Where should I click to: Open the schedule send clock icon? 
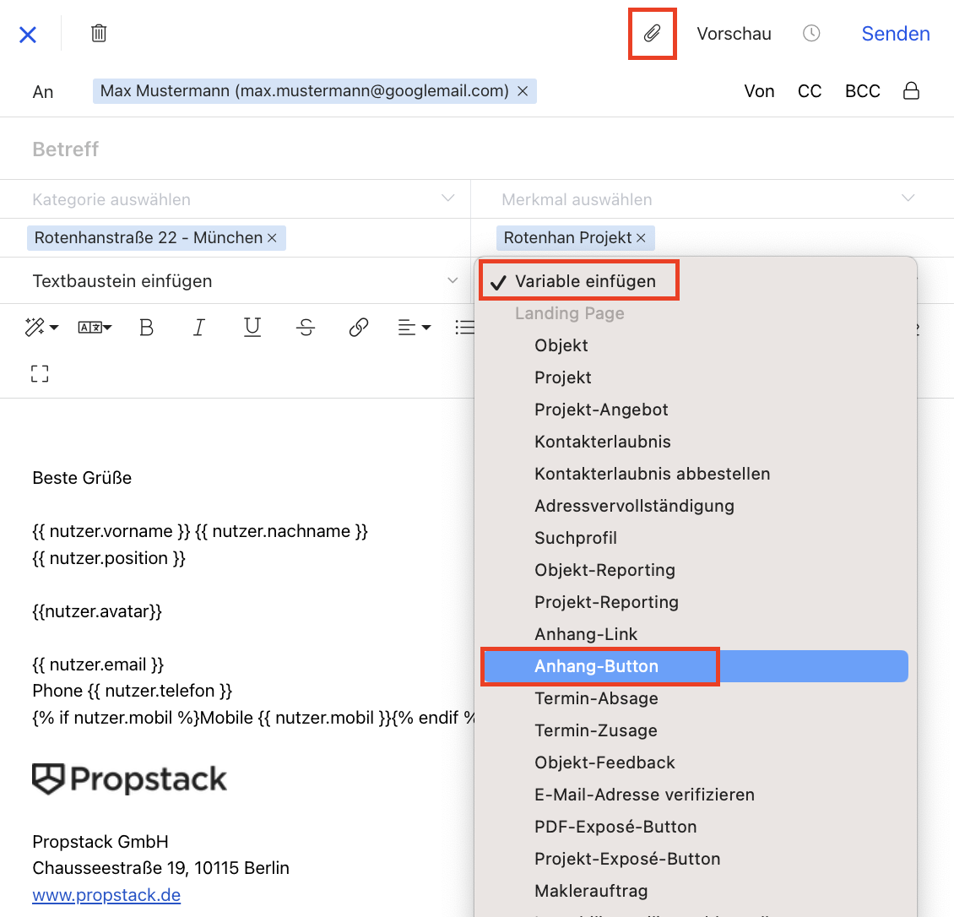click(x=811, y=34)
